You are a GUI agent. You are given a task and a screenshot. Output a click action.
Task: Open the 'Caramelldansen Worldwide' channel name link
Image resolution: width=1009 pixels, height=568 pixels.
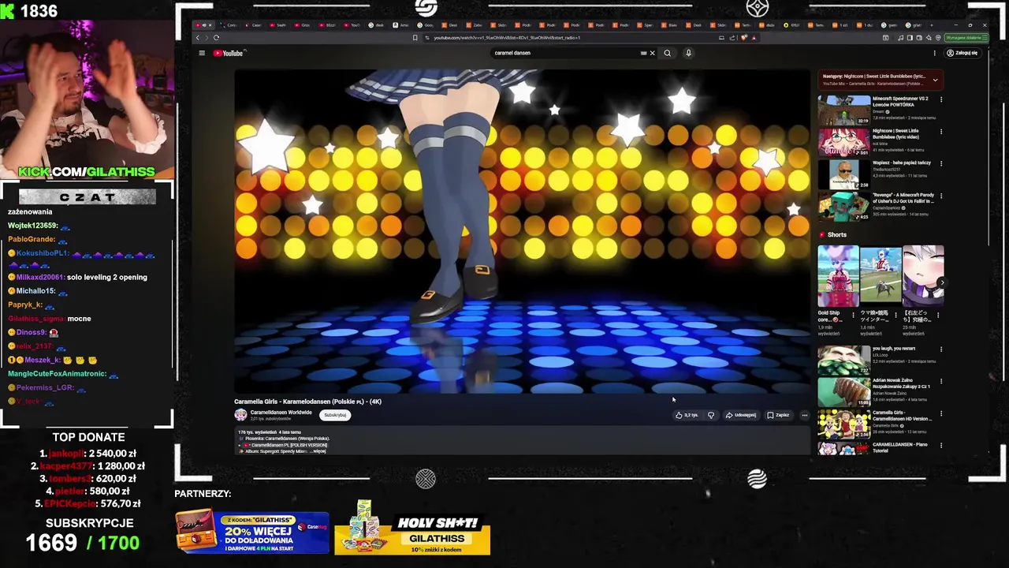281,413
